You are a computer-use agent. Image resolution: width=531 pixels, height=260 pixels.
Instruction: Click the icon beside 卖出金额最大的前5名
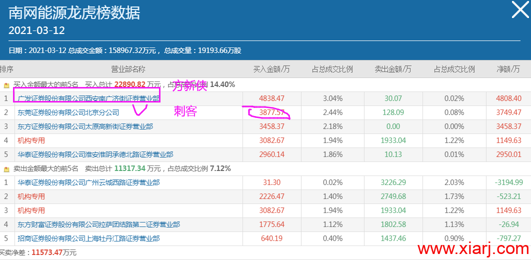[6, 169]
